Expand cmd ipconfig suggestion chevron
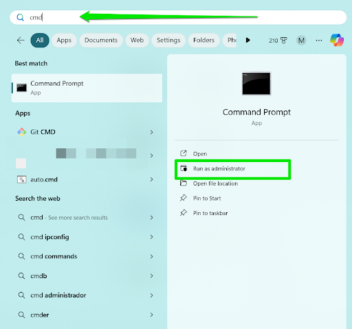This screenshot has height=329, width=352. click(x=151, y=237)
